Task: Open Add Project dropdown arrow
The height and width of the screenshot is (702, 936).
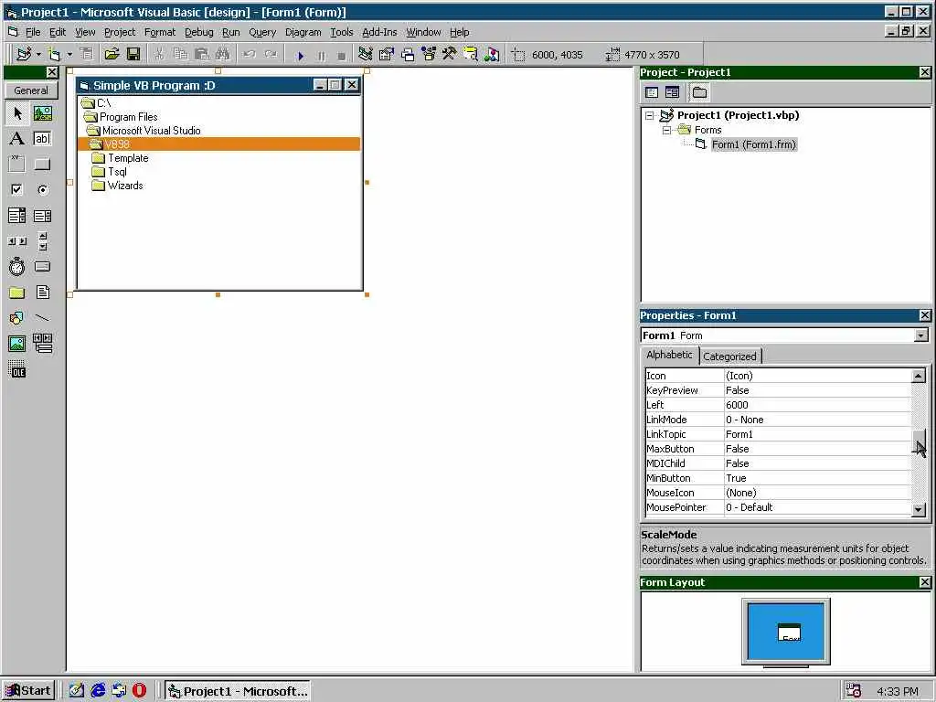Action: tap(38, 55)
